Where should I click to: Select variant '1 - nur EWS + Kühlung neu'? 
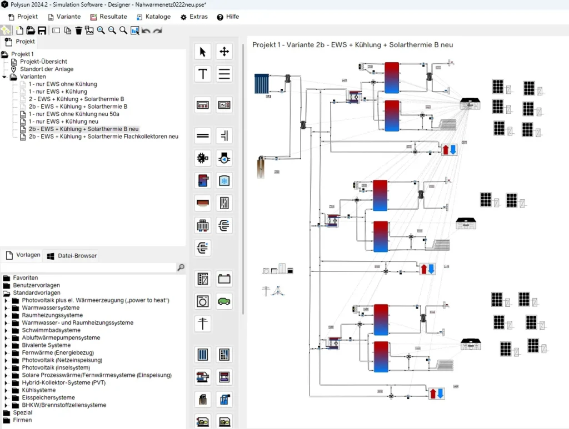pos(63,122)
